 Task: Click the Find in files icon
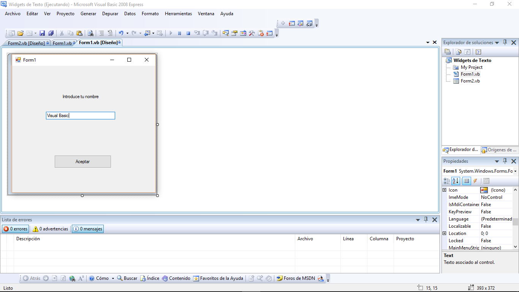click(x=90, y=33)
